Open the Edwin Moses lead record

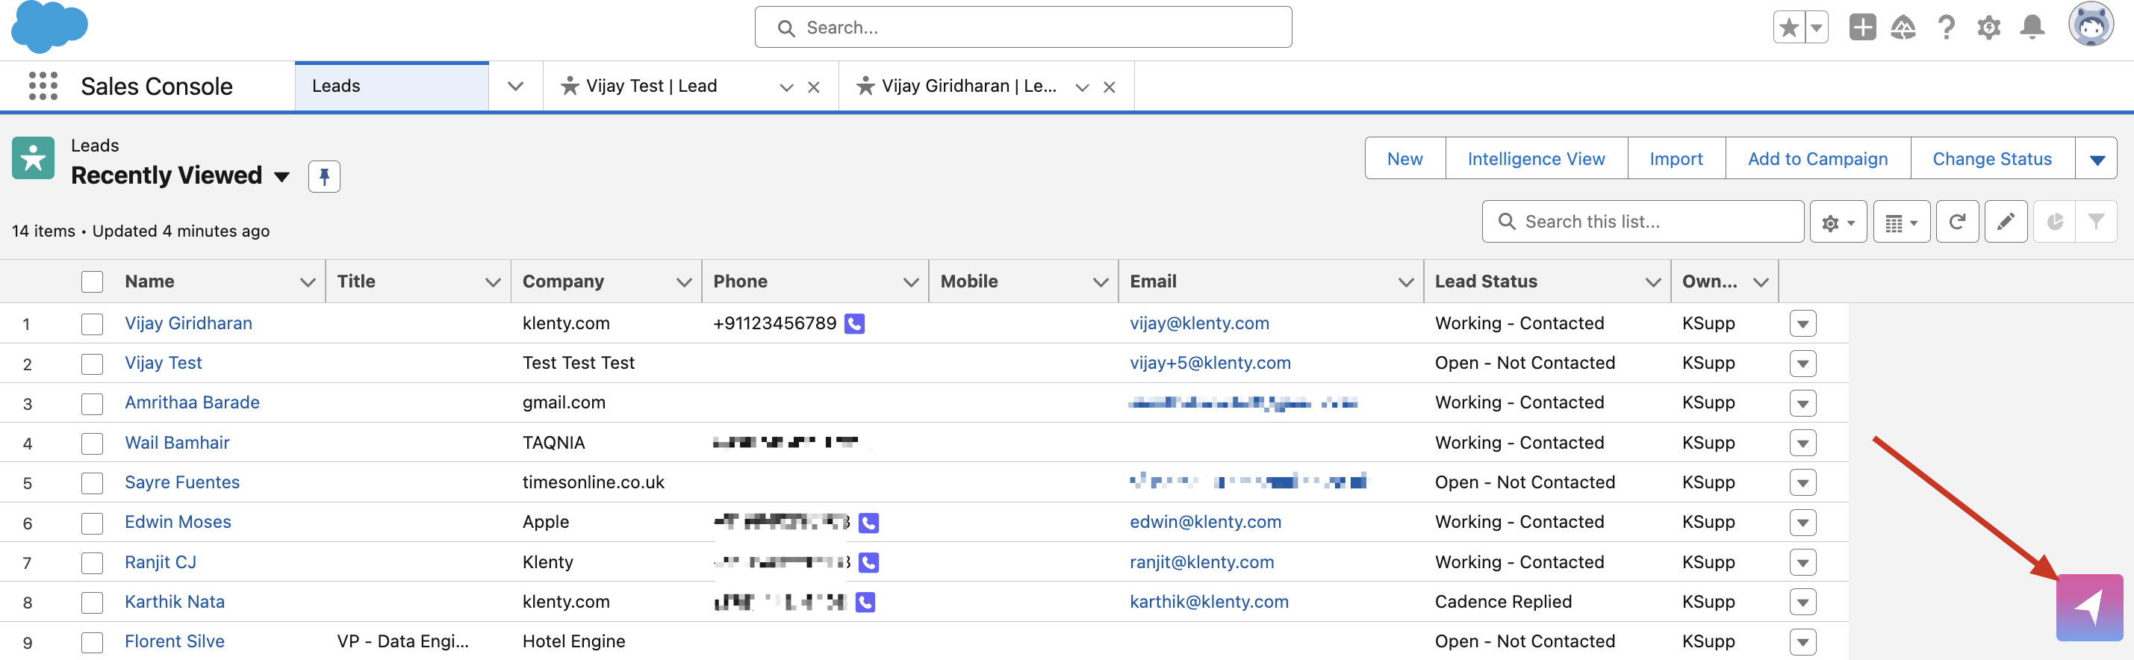coord(178,522)
